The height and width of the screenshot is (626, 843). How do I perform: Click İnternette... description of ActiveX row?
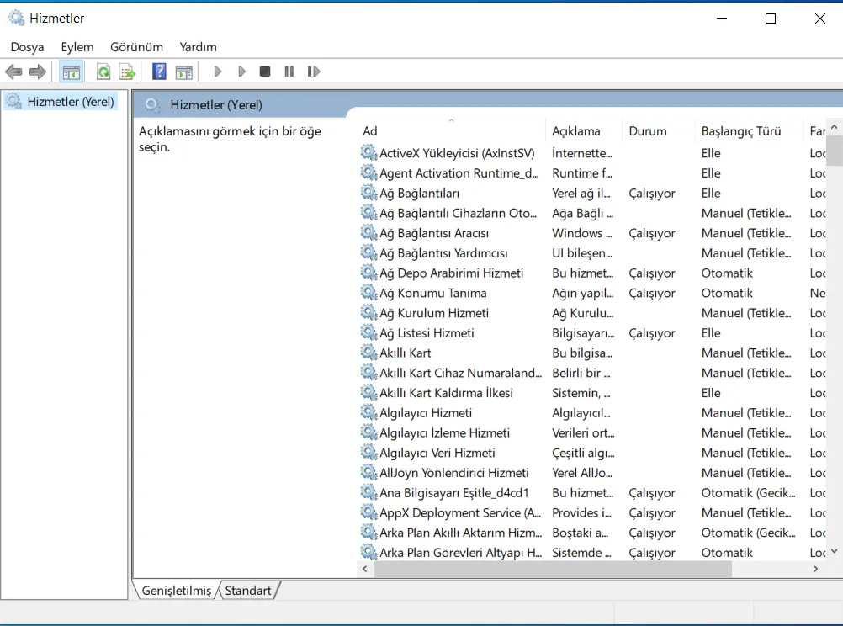pos(582,153)
